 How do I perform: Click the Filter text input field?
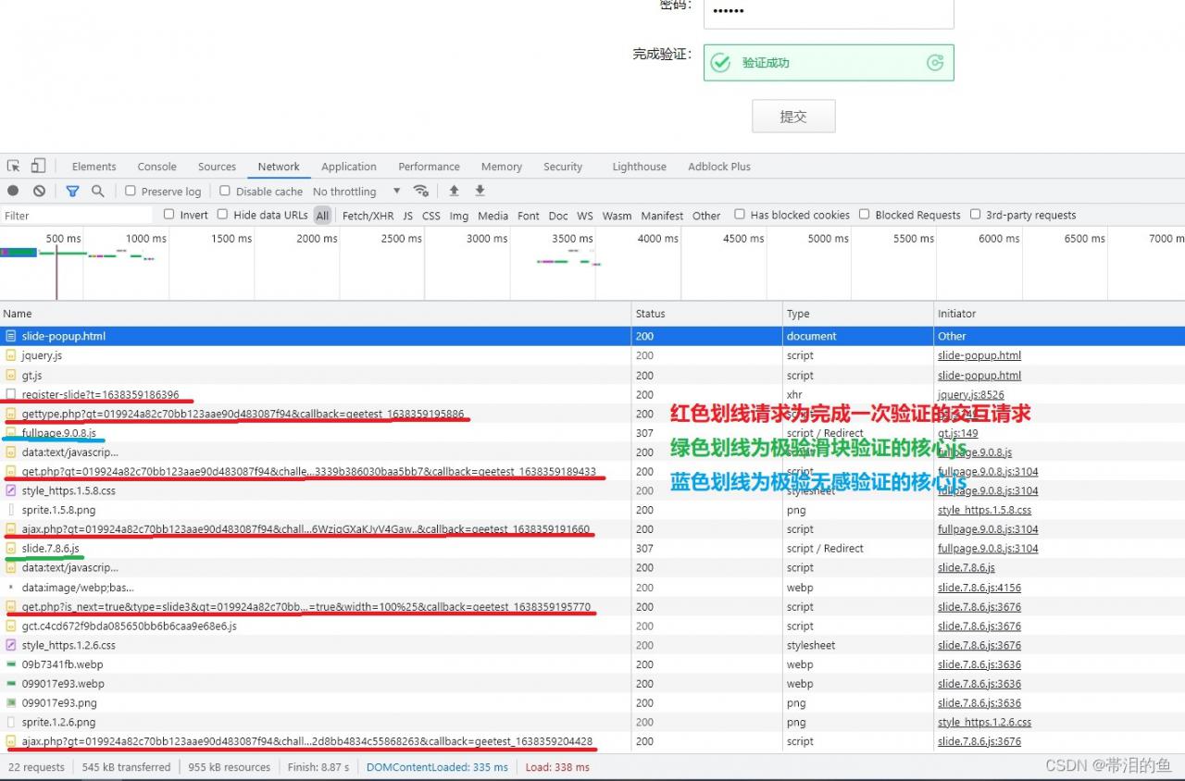77,216
